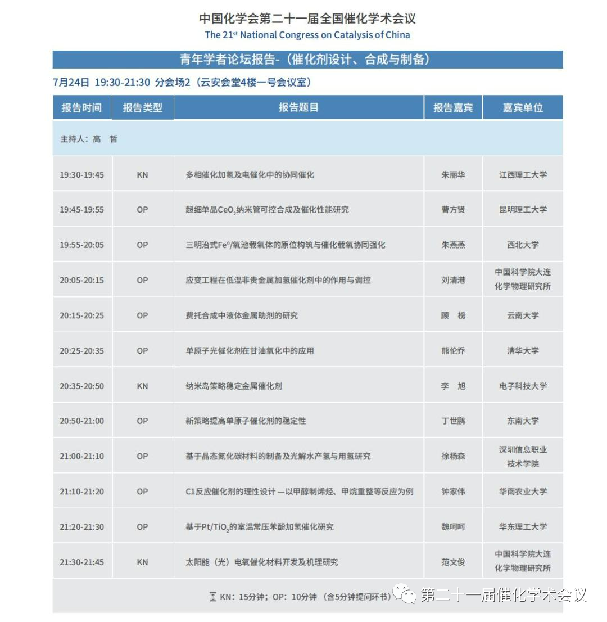The width and height of the screenshot is (607, 622).
Task: Click time cell 19:45-19:55
Action: point(81,210)
